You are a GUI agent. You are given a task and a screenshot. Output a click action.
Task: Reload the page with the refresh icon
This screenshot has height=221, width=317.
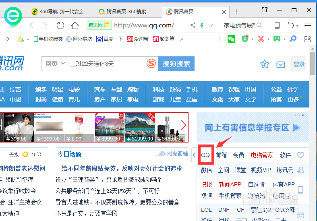60,25
